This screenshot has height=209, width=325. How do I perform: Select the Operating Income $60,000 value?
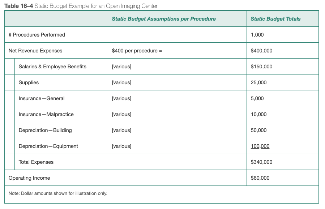(260, 178)
